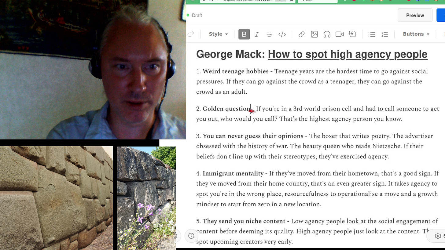Click the 'Immigrant mentality' bold text

click(233, 174)
